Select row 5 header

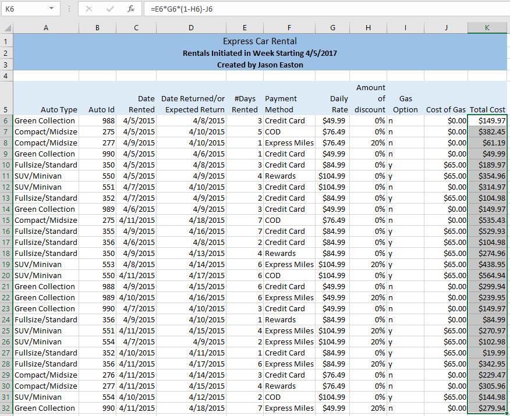click(x=6, y=109)
